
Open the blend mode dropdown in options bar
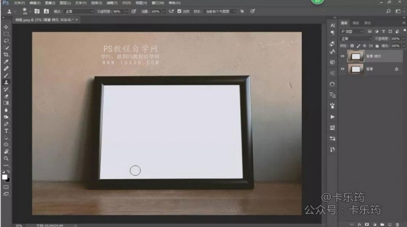point(79,12)
